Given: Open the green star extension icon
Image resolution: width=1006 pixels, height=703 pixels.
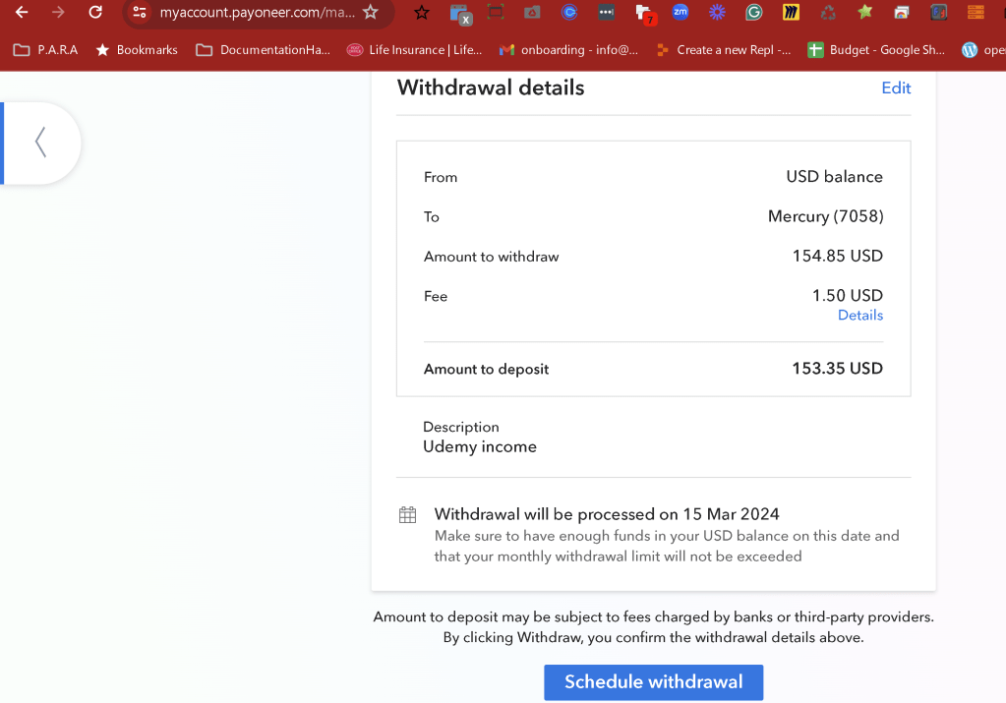Looking at the screenshot, I should point(864,12).
